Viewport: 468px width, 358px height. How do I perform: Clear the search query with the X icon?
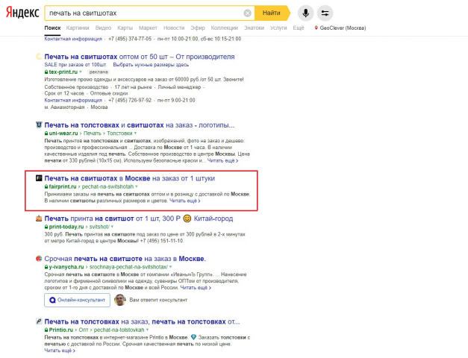(x=247, y=13)
